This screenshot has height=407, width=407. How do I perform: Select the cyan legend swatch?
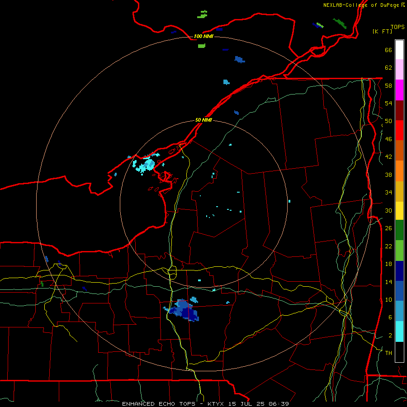click(x=399, y=331)
